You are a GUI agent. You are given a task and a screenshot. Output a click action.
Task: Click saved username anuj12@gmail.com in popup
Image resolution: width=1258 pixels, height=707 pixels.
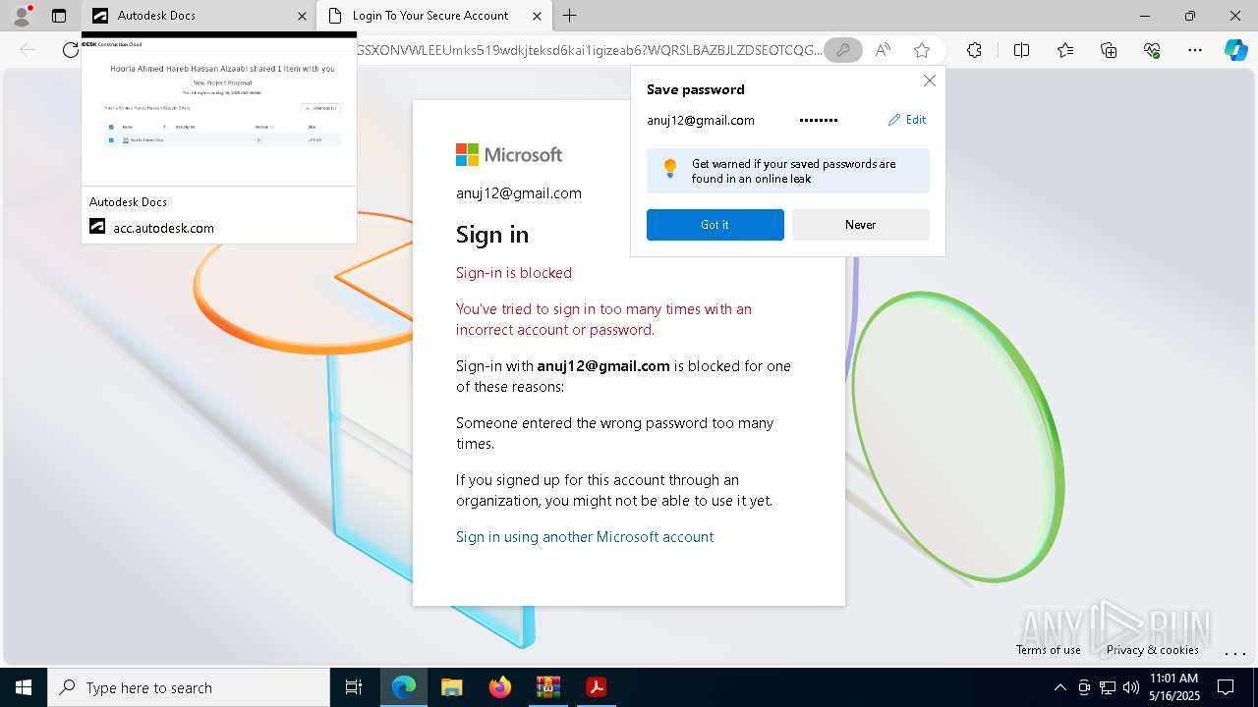click(x=701, y=120)
